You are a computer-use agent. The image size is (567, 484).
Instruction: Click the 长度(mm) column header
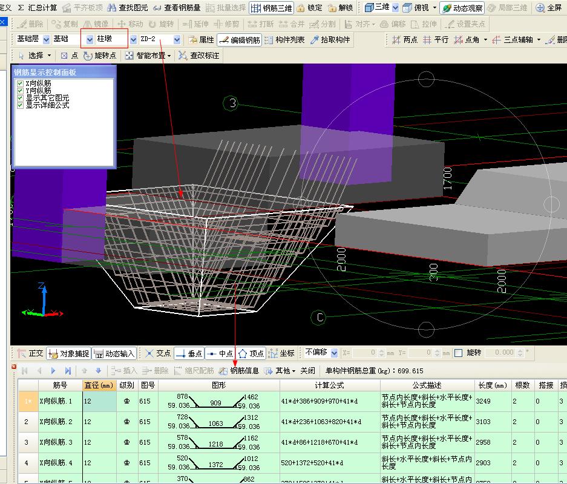pos(493,385)
